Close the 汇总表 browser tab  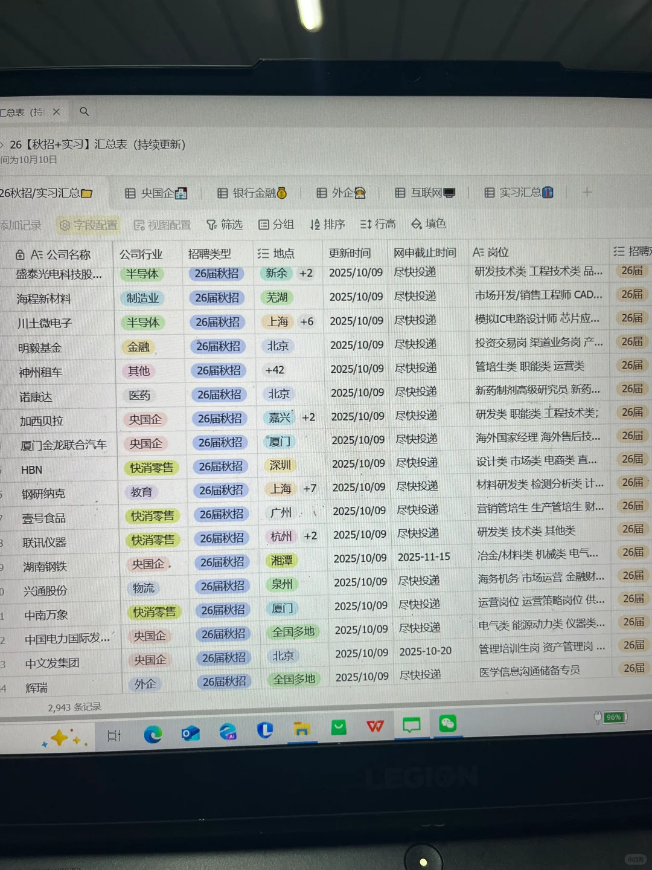(56, 112)
